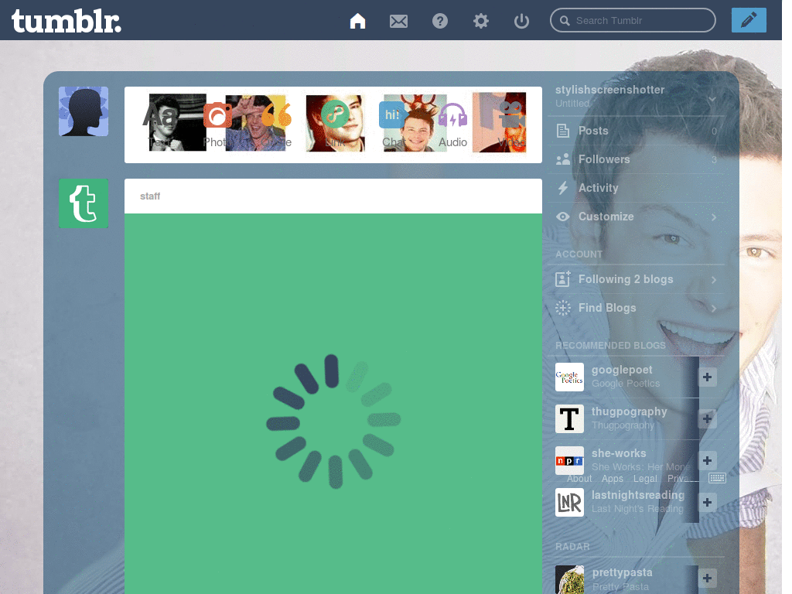Open the staff blog name link
This screenshot has width=792, height=594.
(150, 196)
